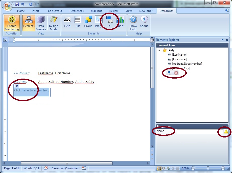Open the Insert ribbon tab
The width and height of the screenshot is (232, 173).
35,11
